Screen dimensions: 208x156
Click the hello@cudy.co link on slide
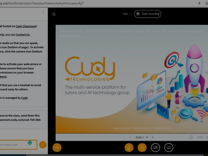point(141,128)
